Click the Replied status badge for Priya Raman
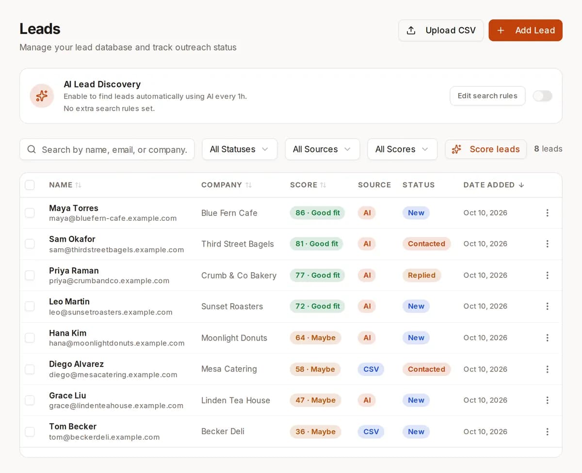Image resolution: width=582 pixels, height=473 pixels. click(x=421, y=275)
